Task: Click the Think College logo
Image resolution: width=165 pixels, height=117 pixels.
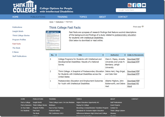Action: click(x=25, y=7)
